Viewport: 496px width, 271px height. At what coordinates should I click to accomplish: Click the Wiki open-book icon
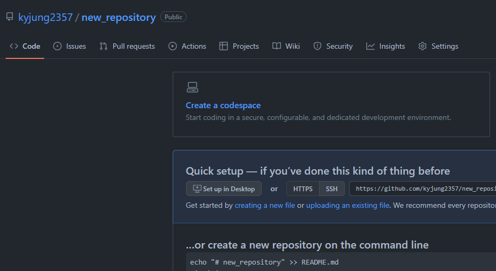click(x=277, y=46)
